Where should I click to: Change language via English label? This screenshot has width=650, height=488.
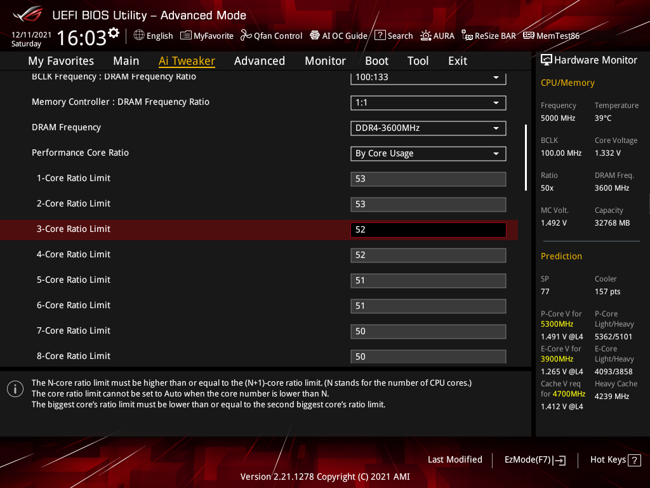159,36
